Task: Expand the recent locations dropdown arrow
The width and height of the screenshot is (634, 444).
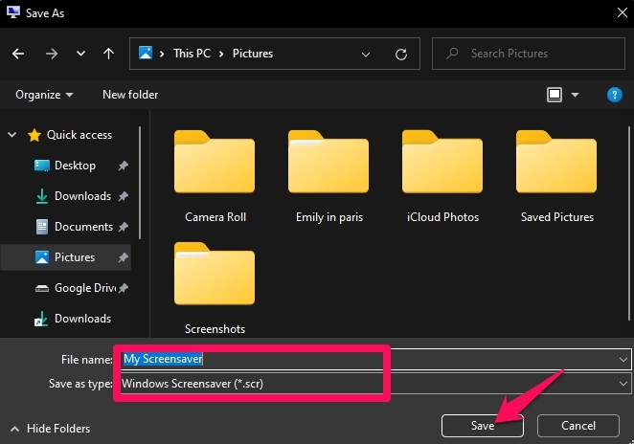Action: [x=80, y=55]
